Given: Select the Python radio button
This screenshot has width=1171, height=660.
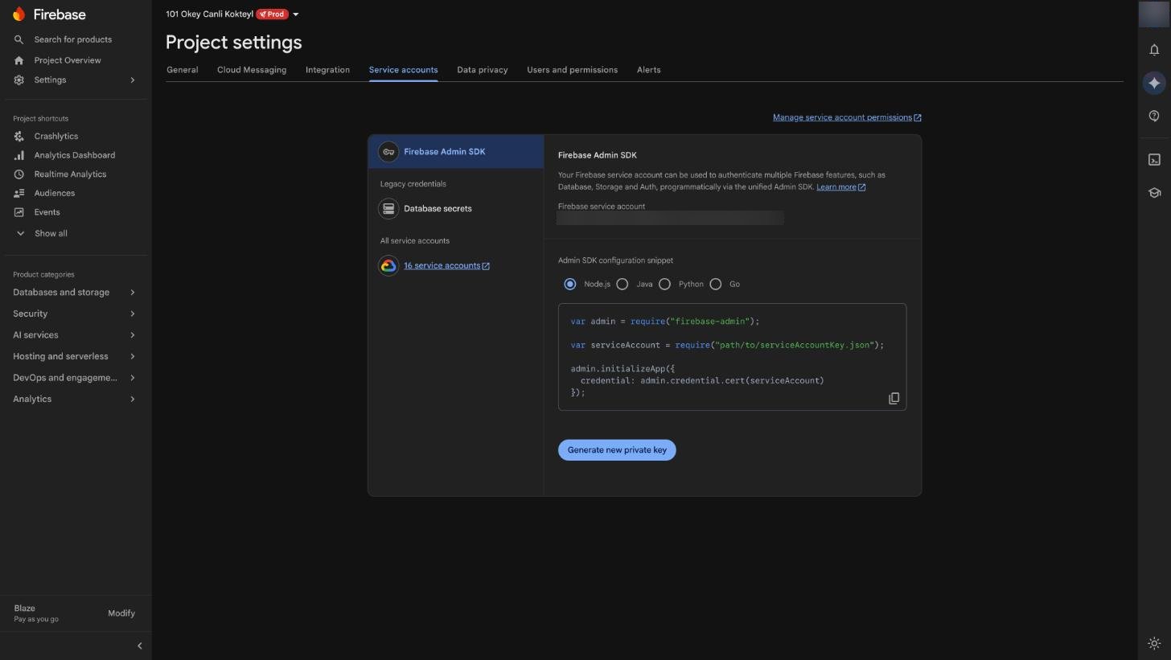Looking at the screenshot, I should coord(664,284).
